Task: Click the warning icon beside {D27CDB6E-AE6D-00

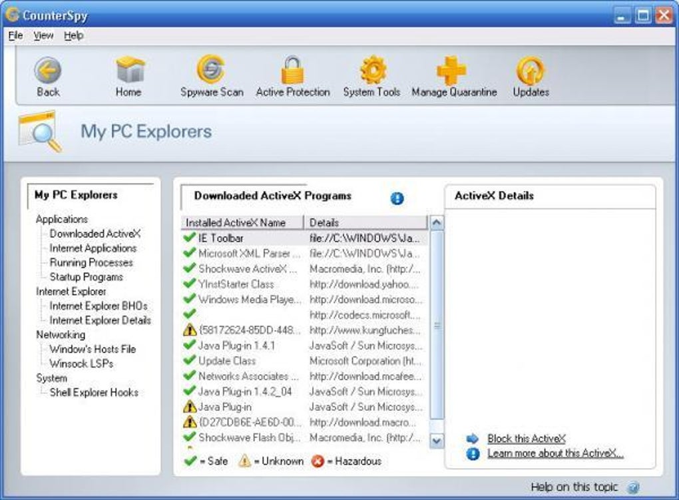Action: [190, 422]
